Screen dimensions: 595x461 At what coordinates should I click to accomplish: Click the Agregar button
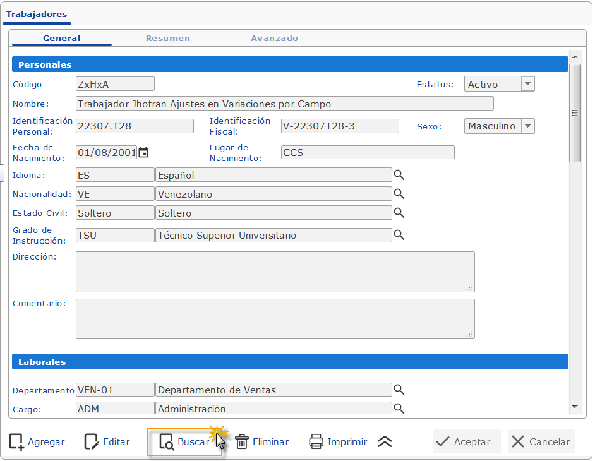(x=37, y=442)
